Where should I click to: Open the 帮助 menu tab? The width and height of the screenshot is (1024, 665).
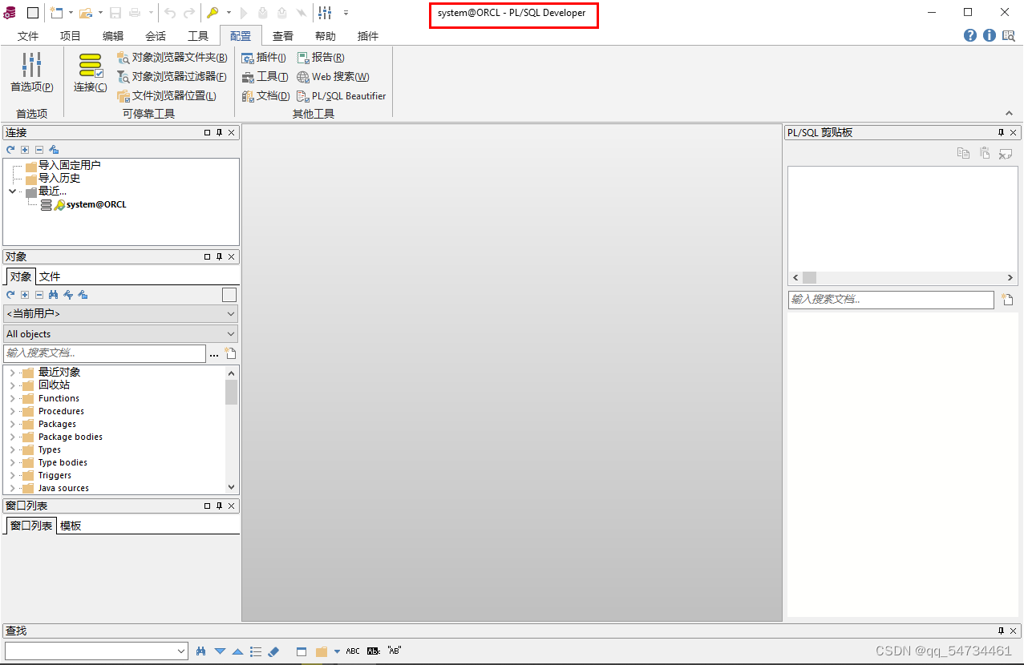[x=326, y=36]
